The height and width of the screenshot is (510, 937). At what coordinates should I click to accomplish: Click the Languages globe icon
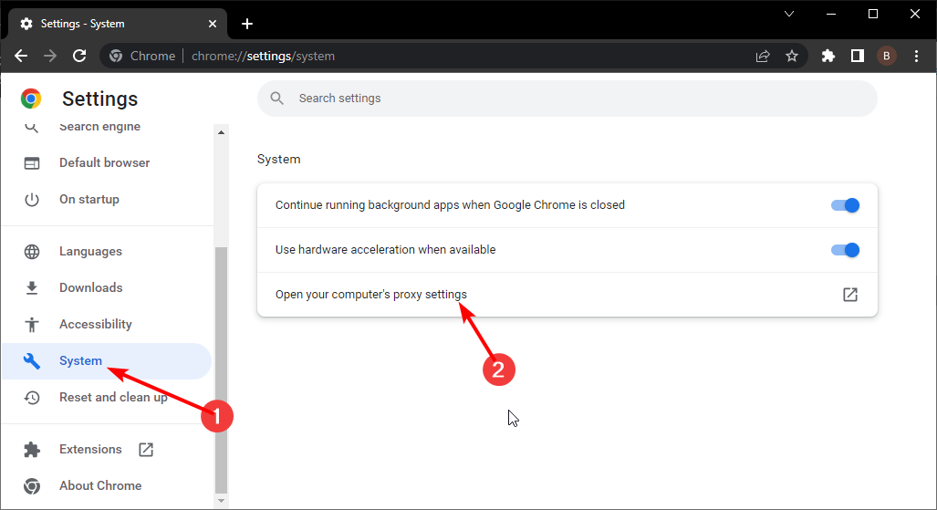point(32,252)
